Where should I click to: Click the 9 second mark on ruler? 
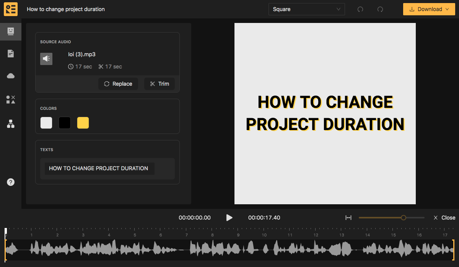[x=238, y=234]
